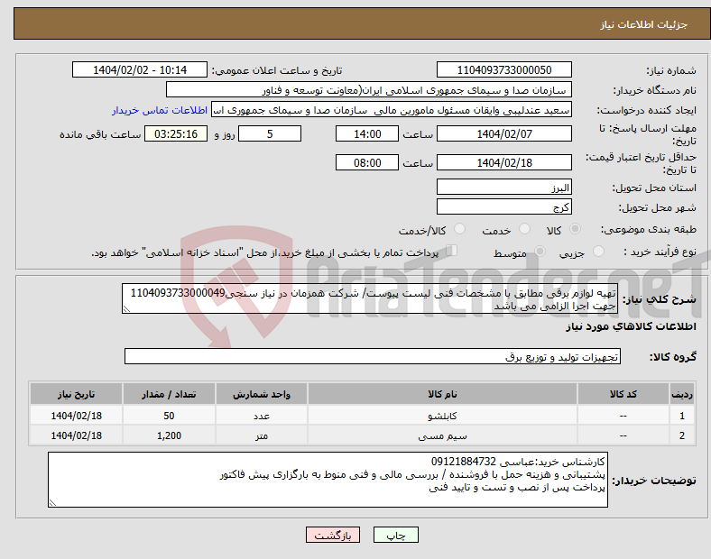Viewport: 711px width, 559px height.
Task: Toggle the Islamic treasury payment checkbox
Action: [452, 251]
